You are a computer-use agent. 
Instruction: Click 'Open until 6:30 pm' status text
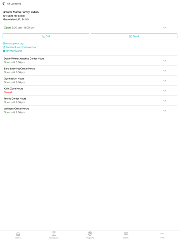(x=14, y=72)
